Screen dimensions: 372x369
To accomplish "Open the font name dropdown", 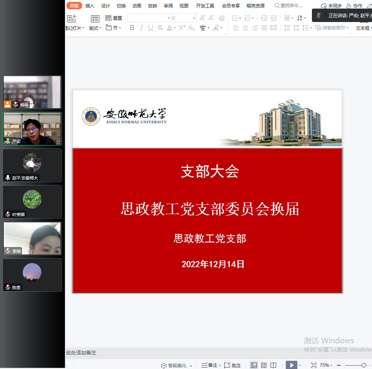I will click(169, 18).
